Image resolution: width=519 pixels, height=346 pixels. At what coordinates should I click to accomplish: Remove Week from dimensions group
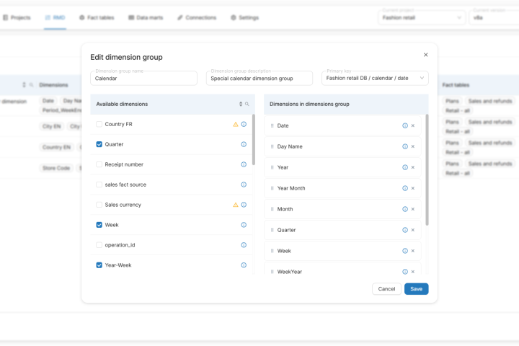tap(413, 251)
